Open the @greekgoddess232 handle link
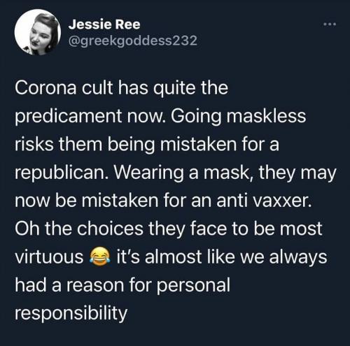The height and width of the screenshot is (346, 350). tap(133, 41)
